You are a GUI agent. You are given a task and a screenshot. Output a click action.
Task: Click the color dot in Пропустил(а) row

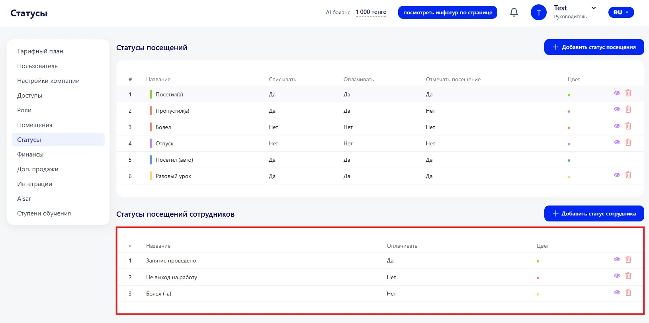tap(569, 112)
